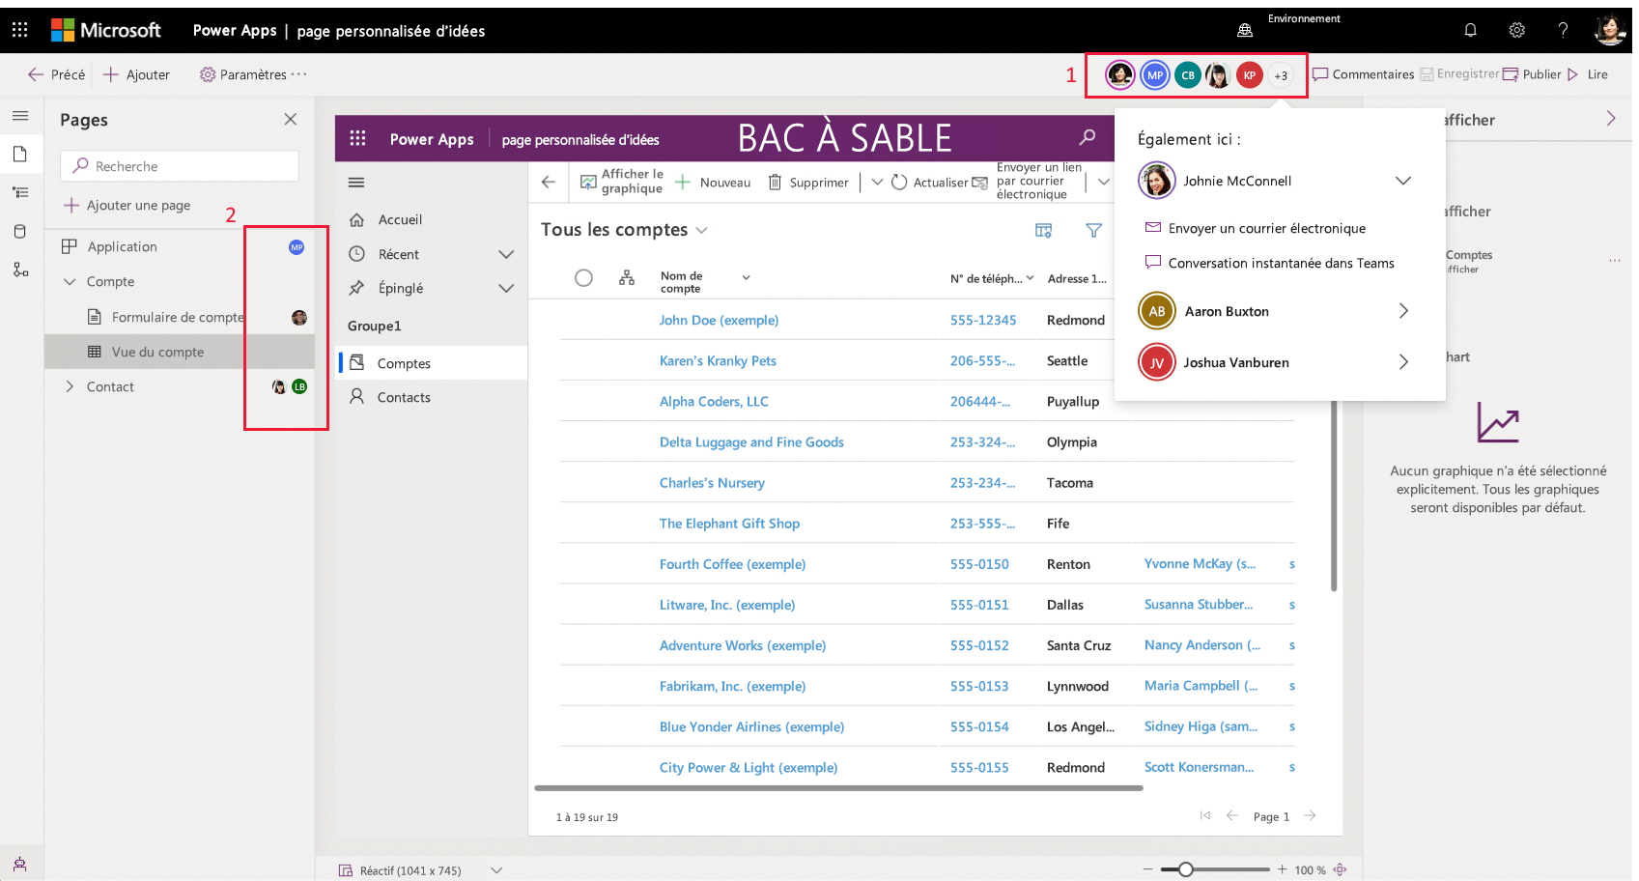The height and width of the screenshot is (881, 1639).
Task: Click Actualiser to refresh the grid
Action: [x=929, y=182]
